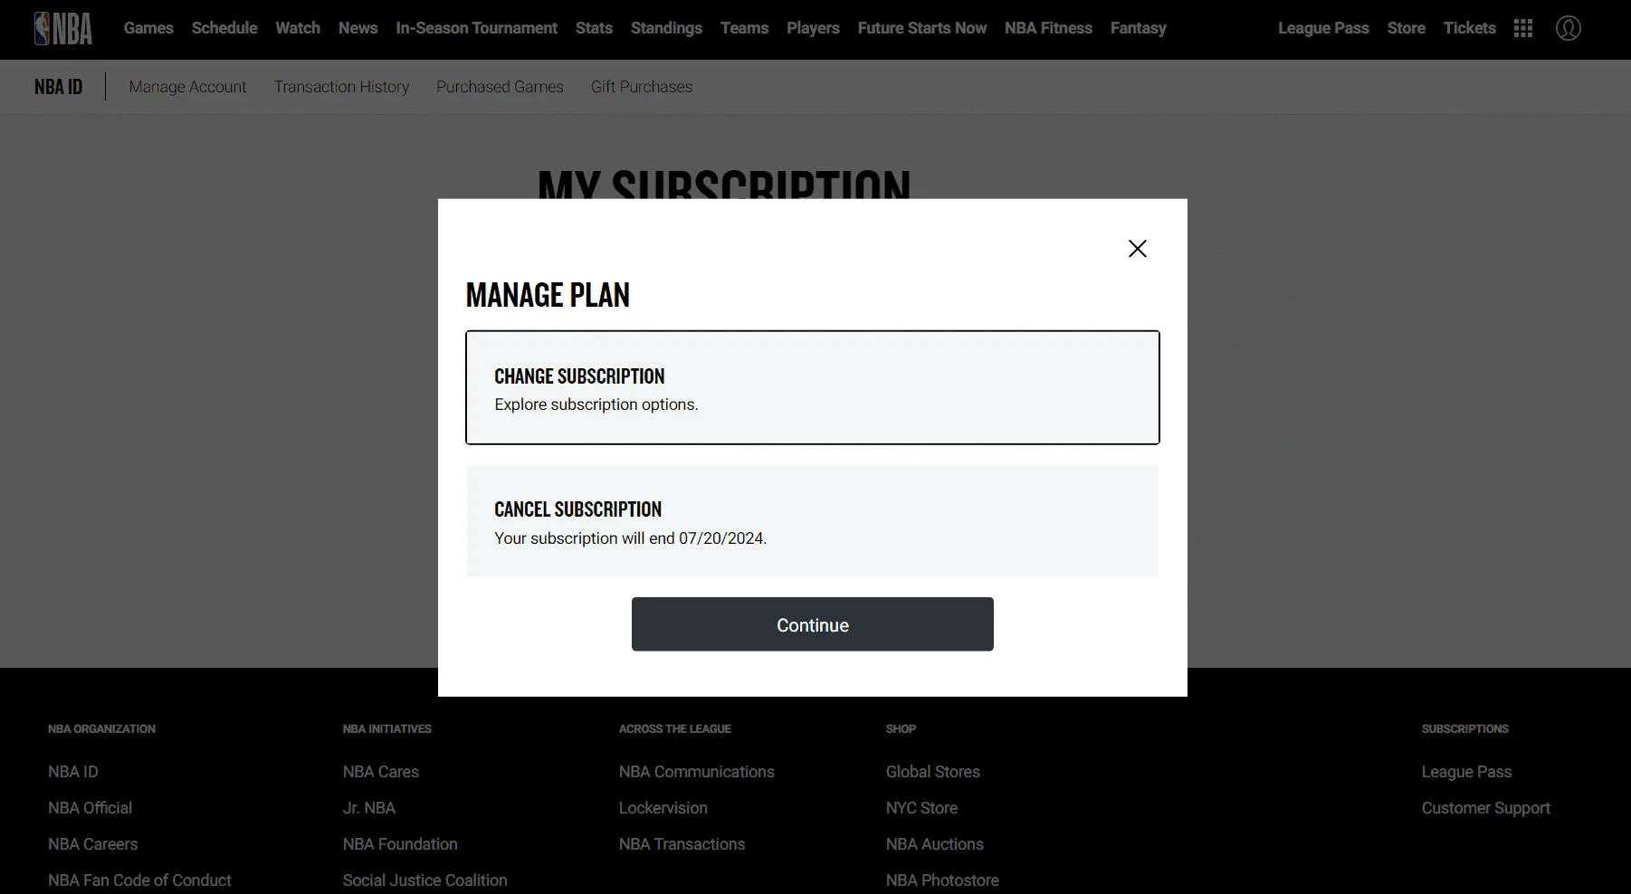Screen dimensions: 1631x894
Task: Click the NBA logo
Action: coord(63,29)
